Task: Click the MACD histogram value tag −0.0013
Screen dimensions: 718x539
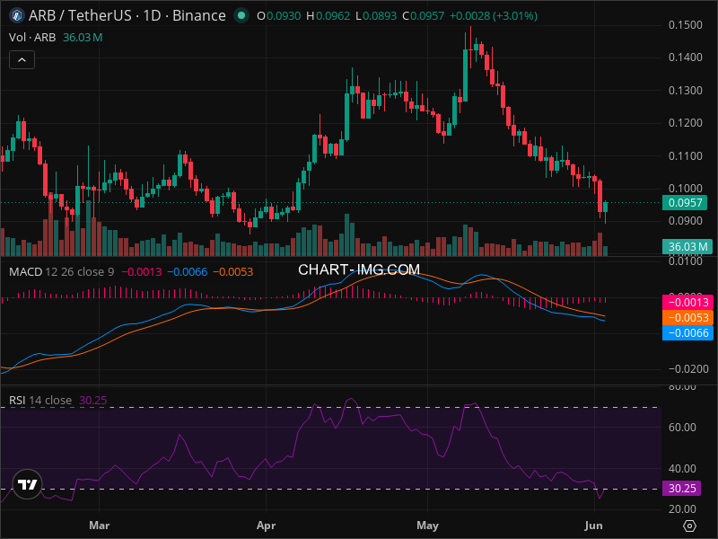Action: (687, 303)
